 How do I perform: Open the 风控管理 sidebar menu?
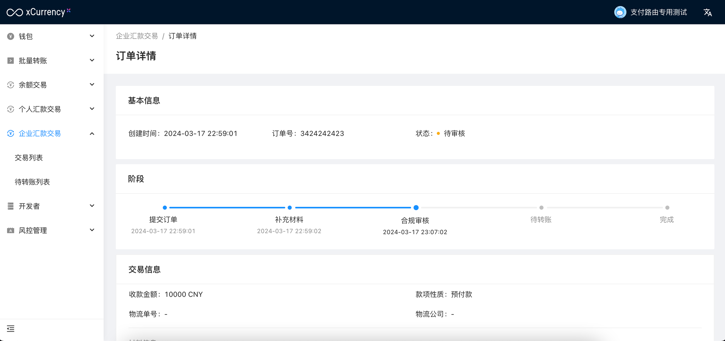click(x=52, y=231)
